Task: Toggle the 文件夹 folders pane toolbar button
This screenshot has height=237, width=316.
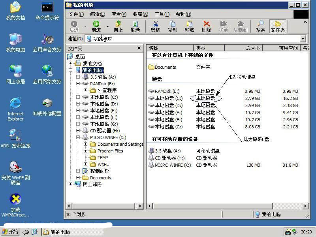Action: click(278, 26)
